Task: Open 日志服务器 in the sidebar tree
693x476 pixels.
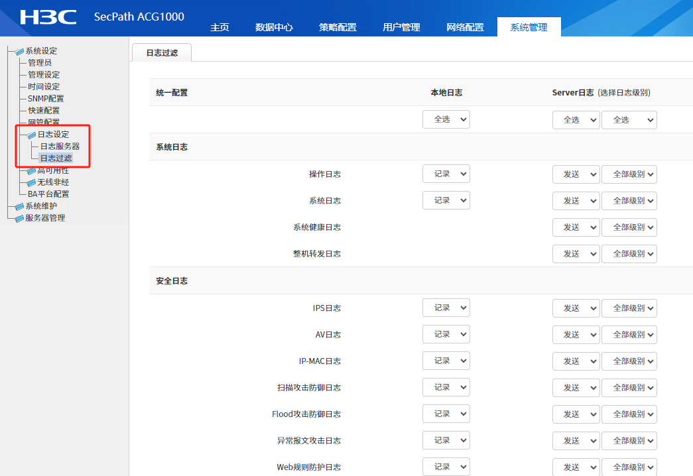Action: 60,147
